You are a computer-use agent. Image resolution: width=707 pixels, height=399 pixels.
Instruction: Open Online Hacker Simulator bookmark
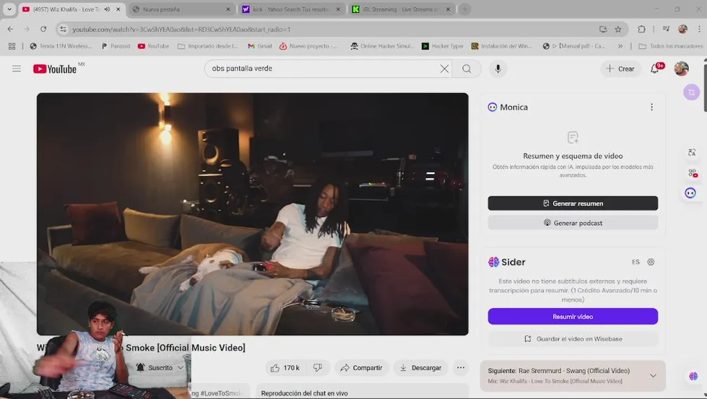tap(382, 46)
